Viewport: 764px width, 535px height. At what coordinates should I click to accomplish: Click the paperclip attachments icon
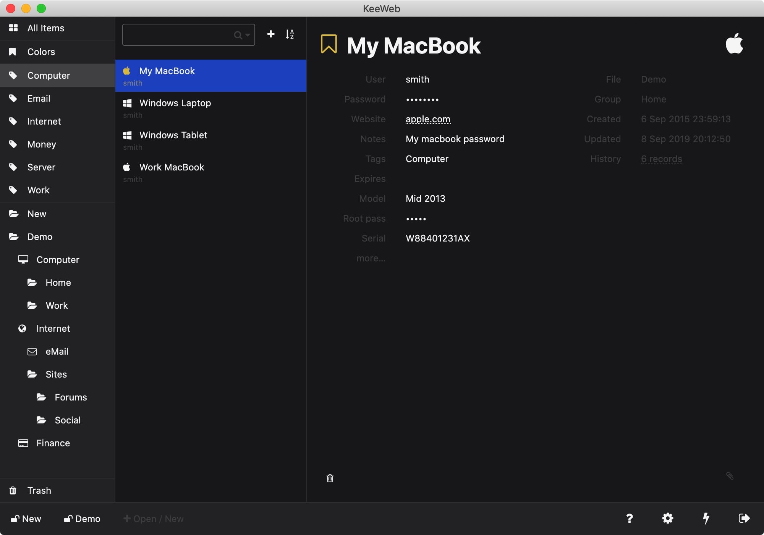click(730, 476)
